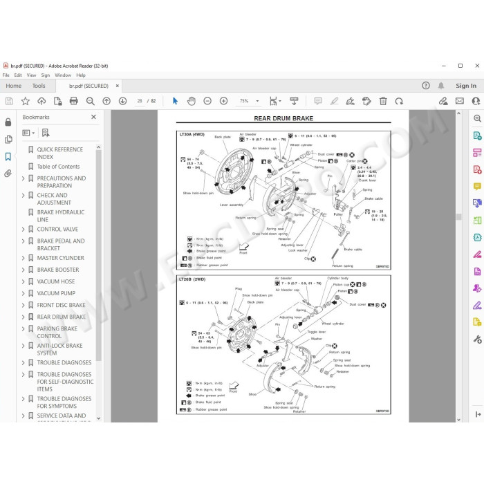Open the Help menu
Viewport: 484px width, 484px height.
[x=81, y=75]
